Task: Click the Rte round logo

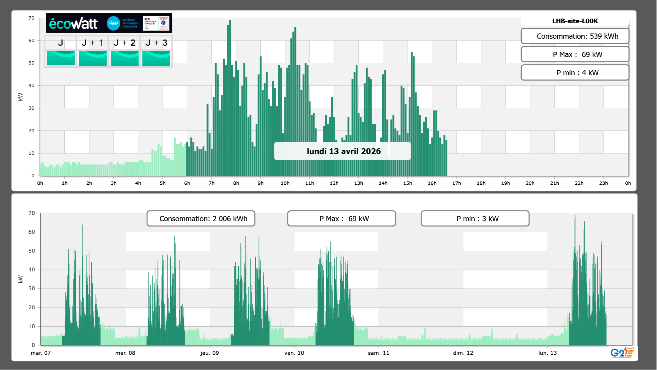Action: [113, 23]
